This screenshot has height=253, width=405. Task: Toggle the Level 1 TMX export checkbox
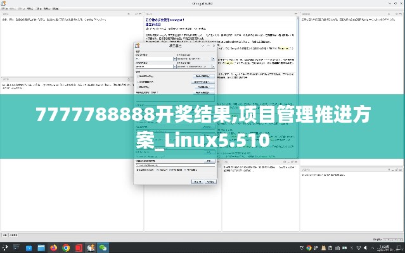click(170, 170)
